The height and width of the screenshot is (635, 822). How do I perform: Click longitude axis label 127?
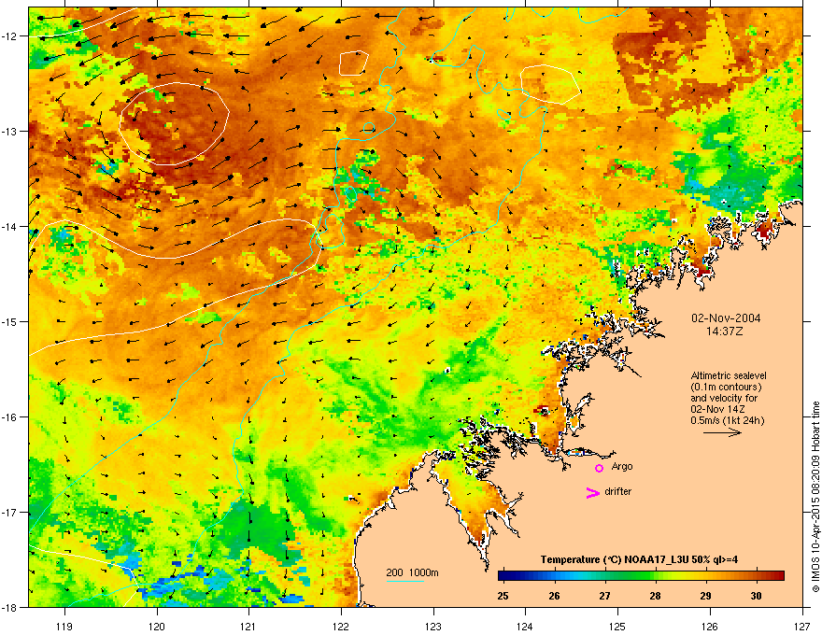(x=801, y=626)
